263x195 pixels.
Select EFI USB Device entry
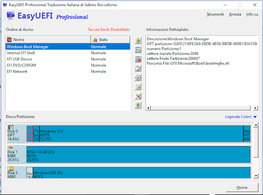[68, 59]
